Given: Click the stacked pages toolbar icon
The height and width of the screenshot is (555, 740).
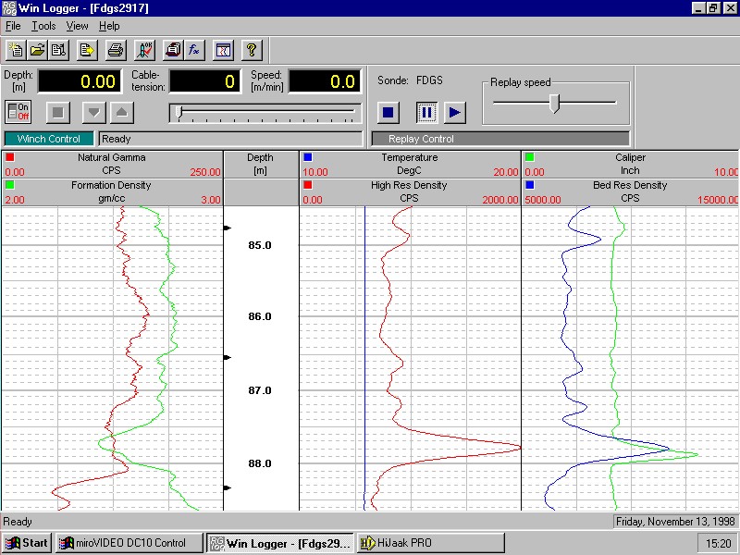Looking at the screenshot, I should pos(173,50).
